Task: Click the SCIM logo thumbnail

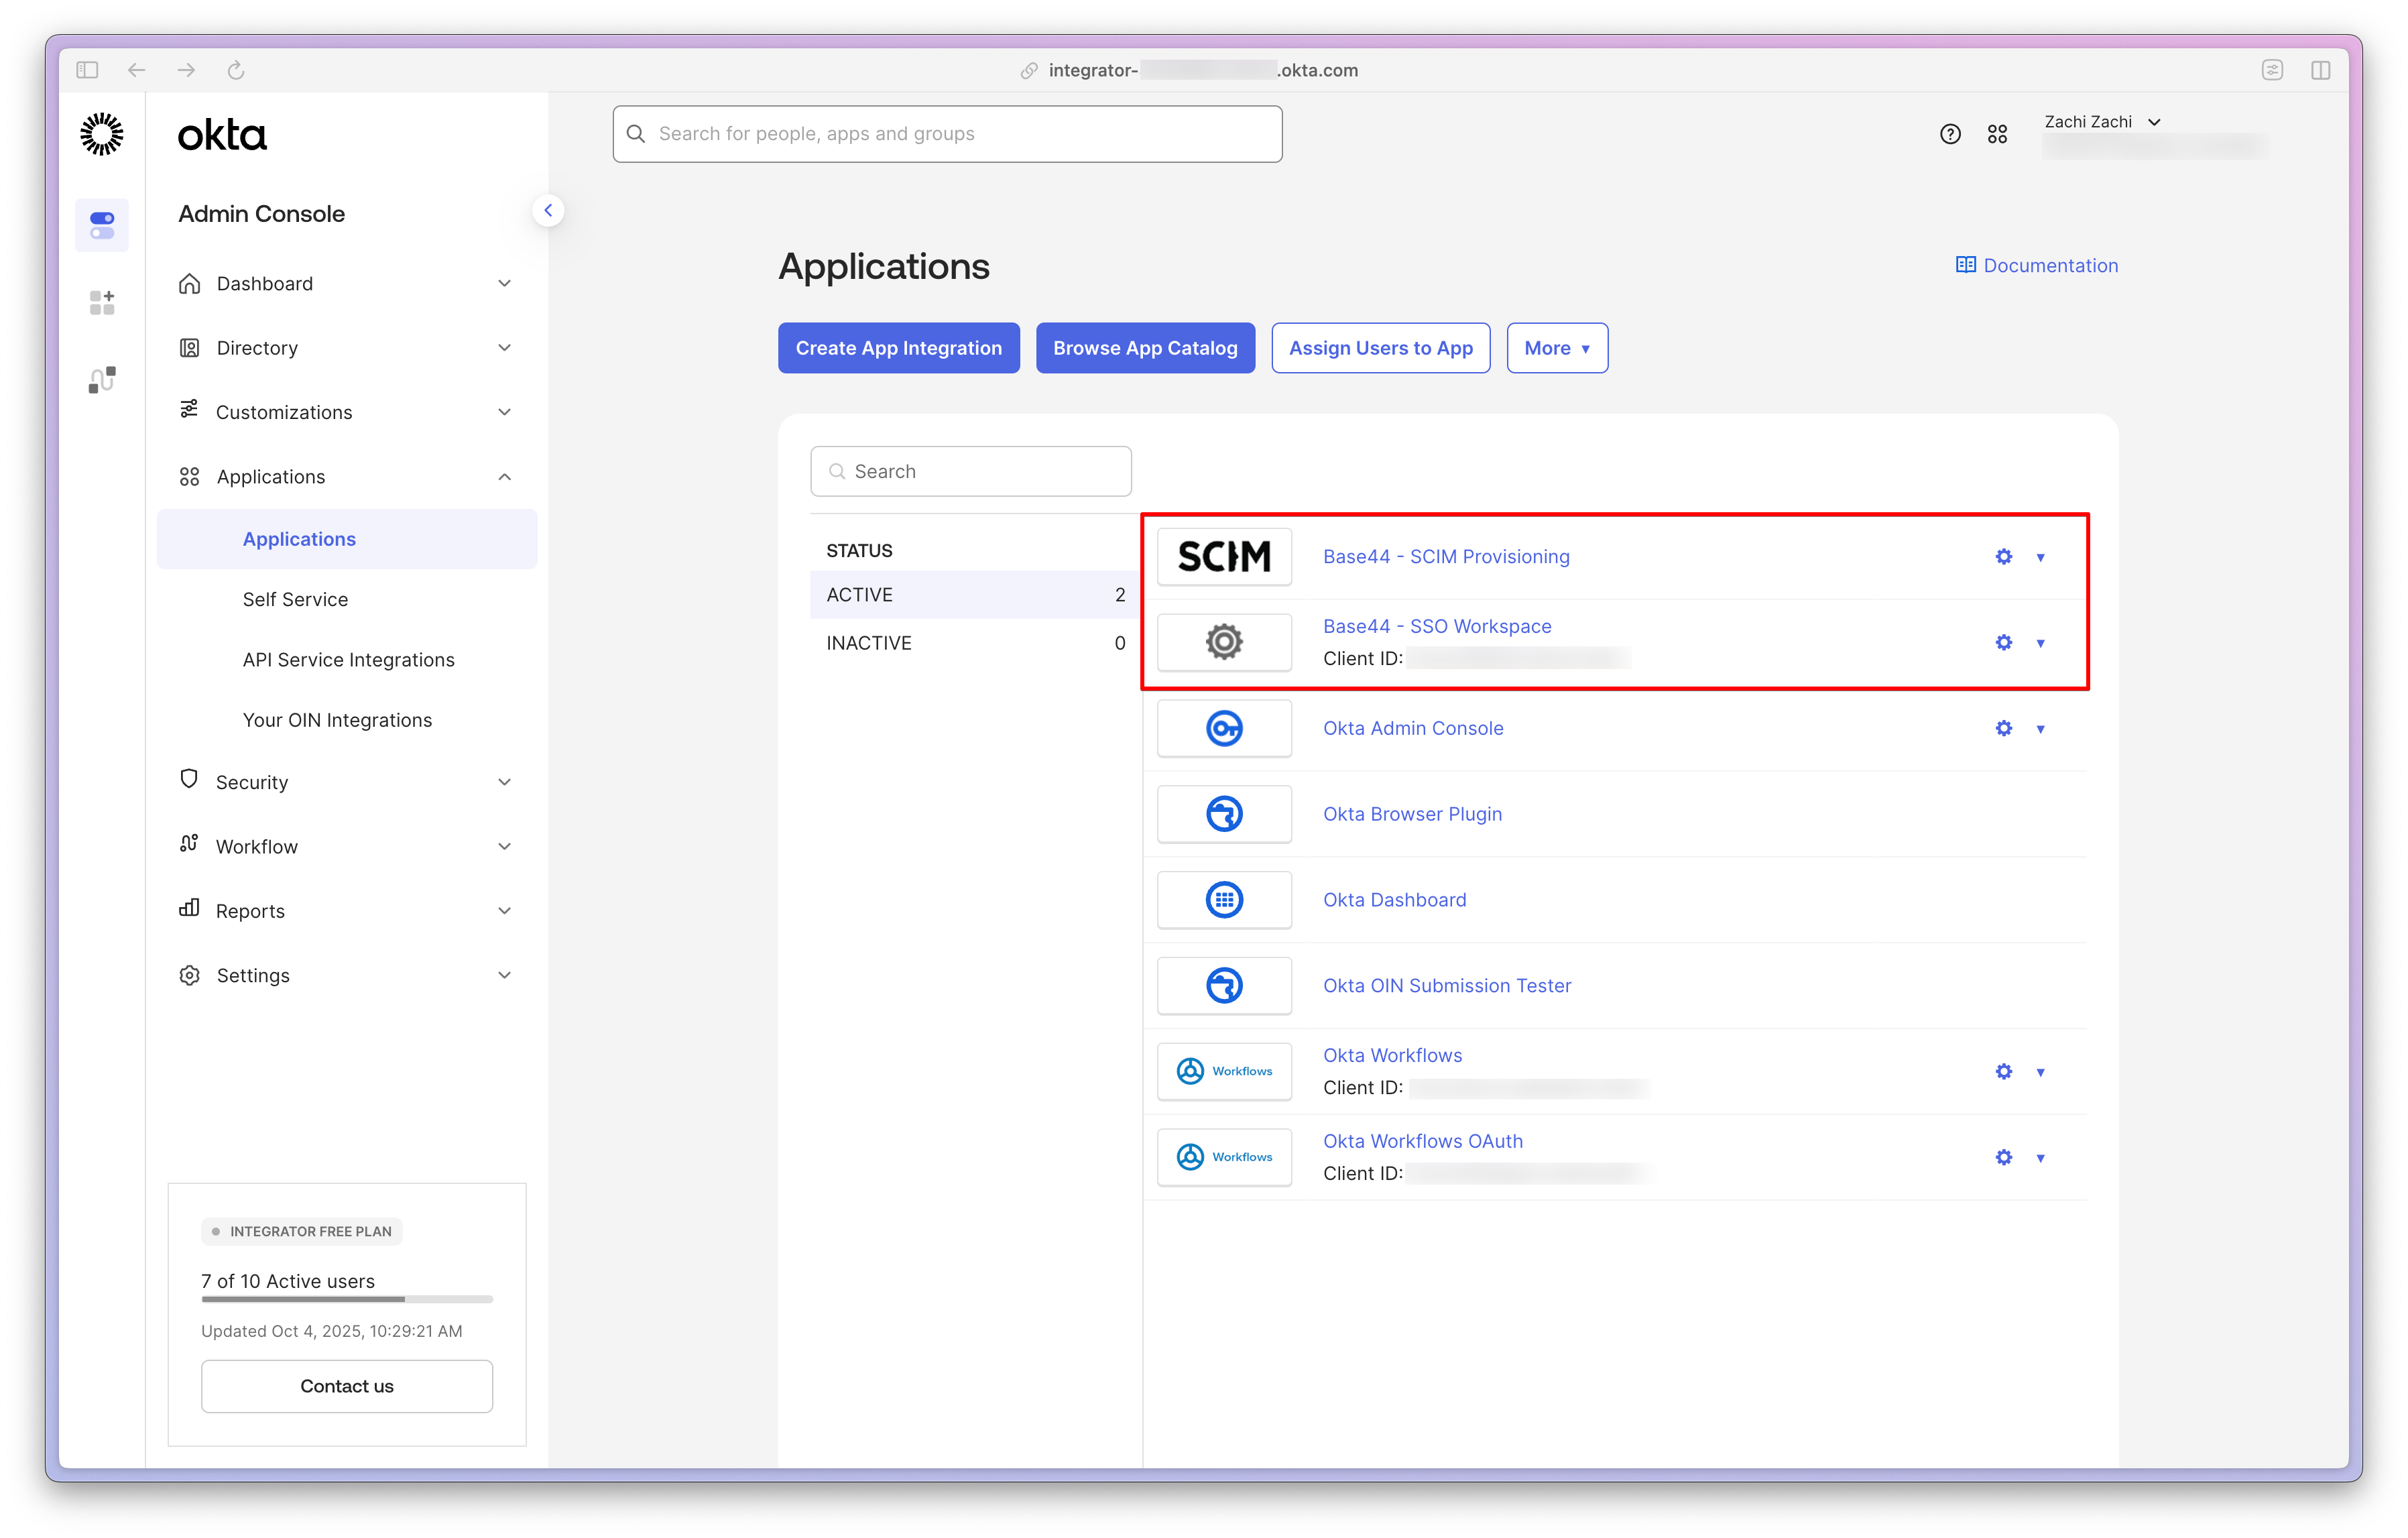Action: coord(1224,556)
